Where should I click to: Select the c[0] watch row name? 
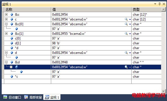[18, 38]
